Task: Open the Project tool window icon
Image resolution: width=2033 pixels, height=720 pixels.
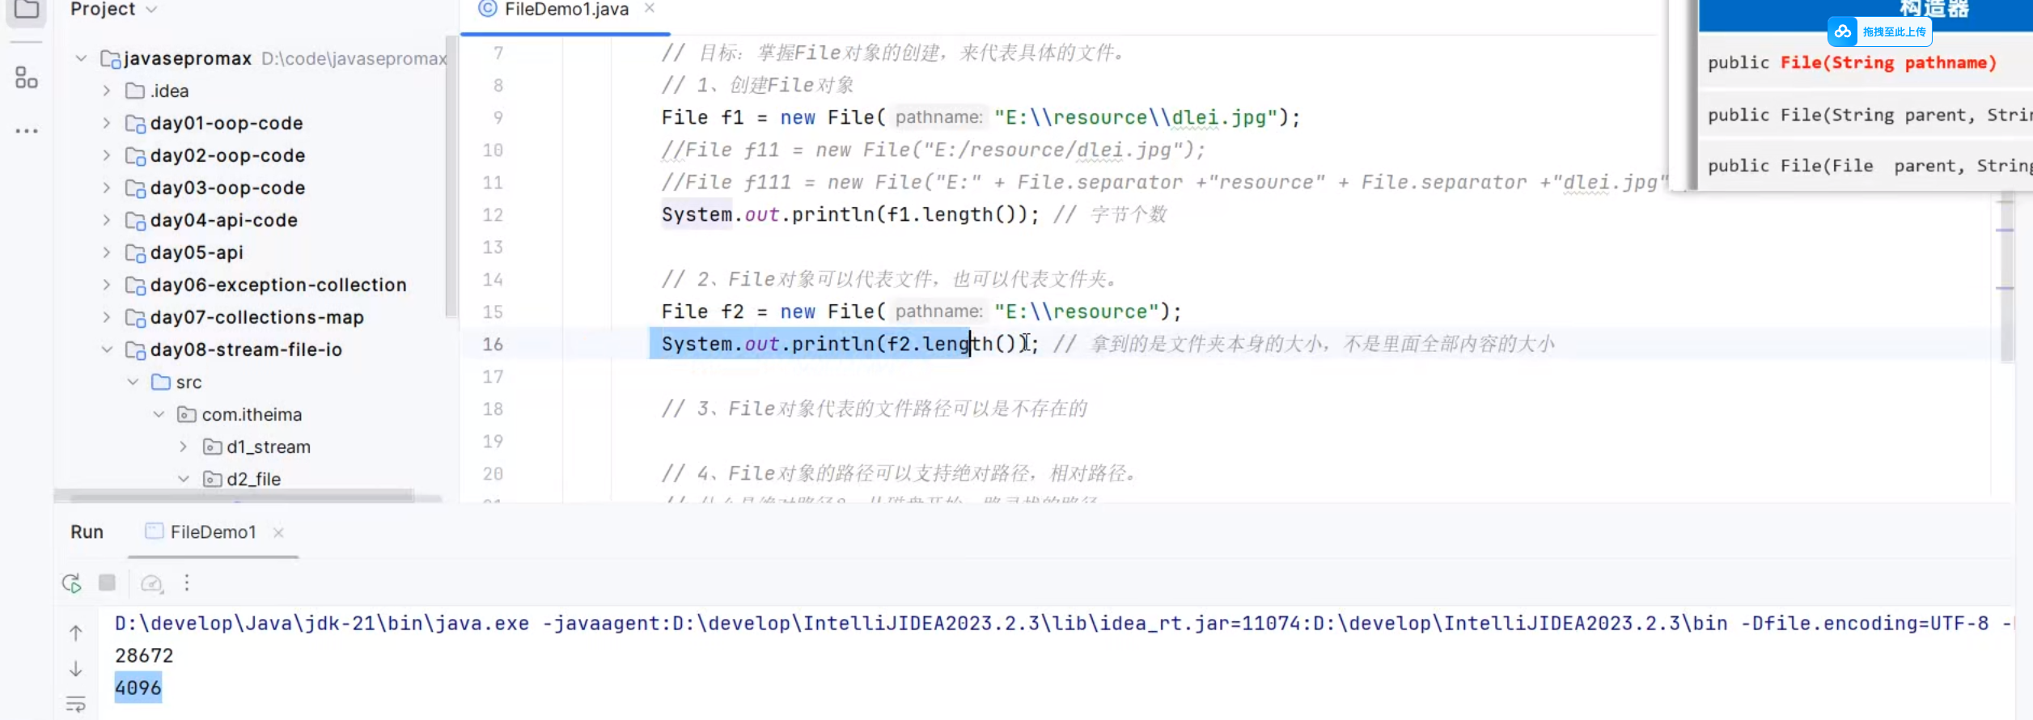Action: pyautogui.click(x=27, y=9)
